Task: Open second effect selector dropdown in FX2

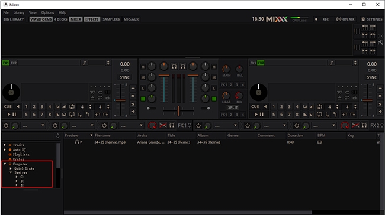Action: [x=275, y=126]
